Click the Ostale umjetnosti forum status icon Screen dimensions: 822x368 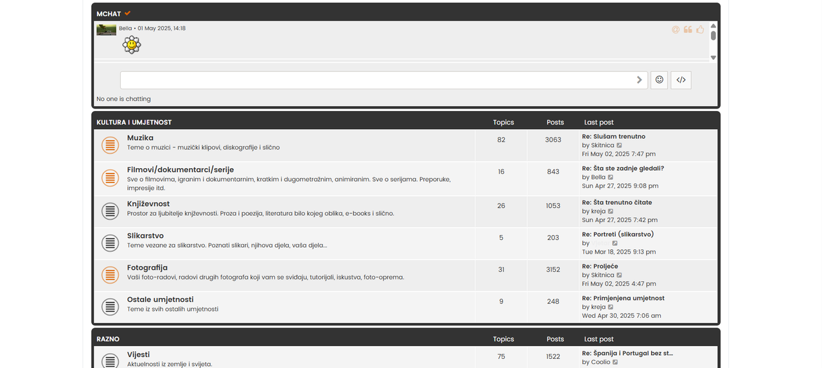click(110, 307)
